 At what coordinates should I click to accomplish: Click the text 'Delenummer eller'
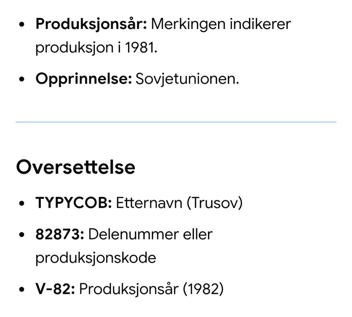click(150, 234)
